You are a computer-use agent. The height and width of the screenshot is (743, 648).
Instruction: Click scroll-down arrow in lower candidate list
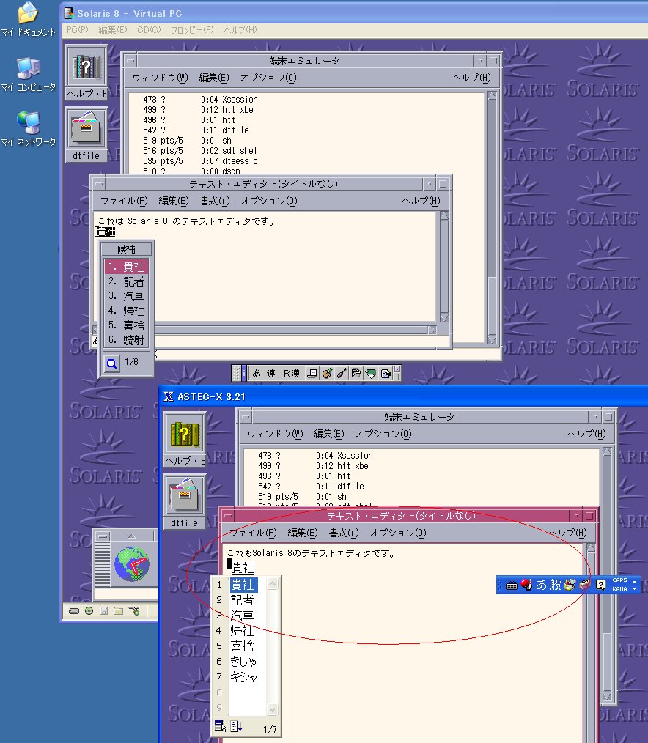(272, 709)
